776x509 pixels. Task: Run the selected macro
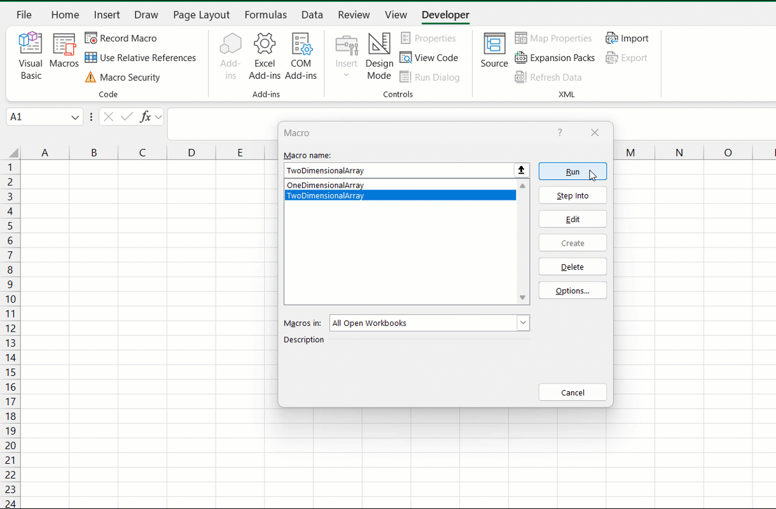tap(572, 172)
